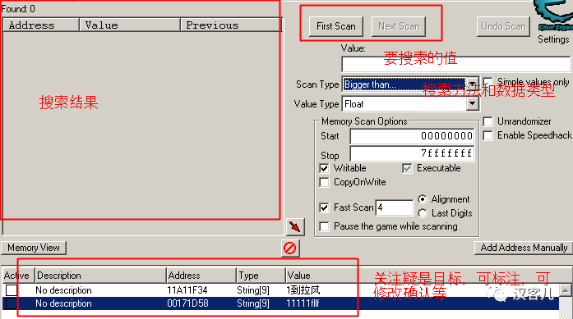573x319 pixels.
Task: Click Add Address Manually
Action: click(x=524, y=248)
